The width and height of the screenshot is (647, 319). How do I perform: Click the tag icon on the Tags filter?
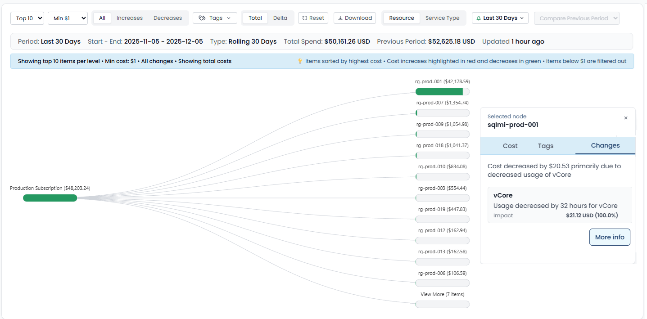(x=203, y=18)
